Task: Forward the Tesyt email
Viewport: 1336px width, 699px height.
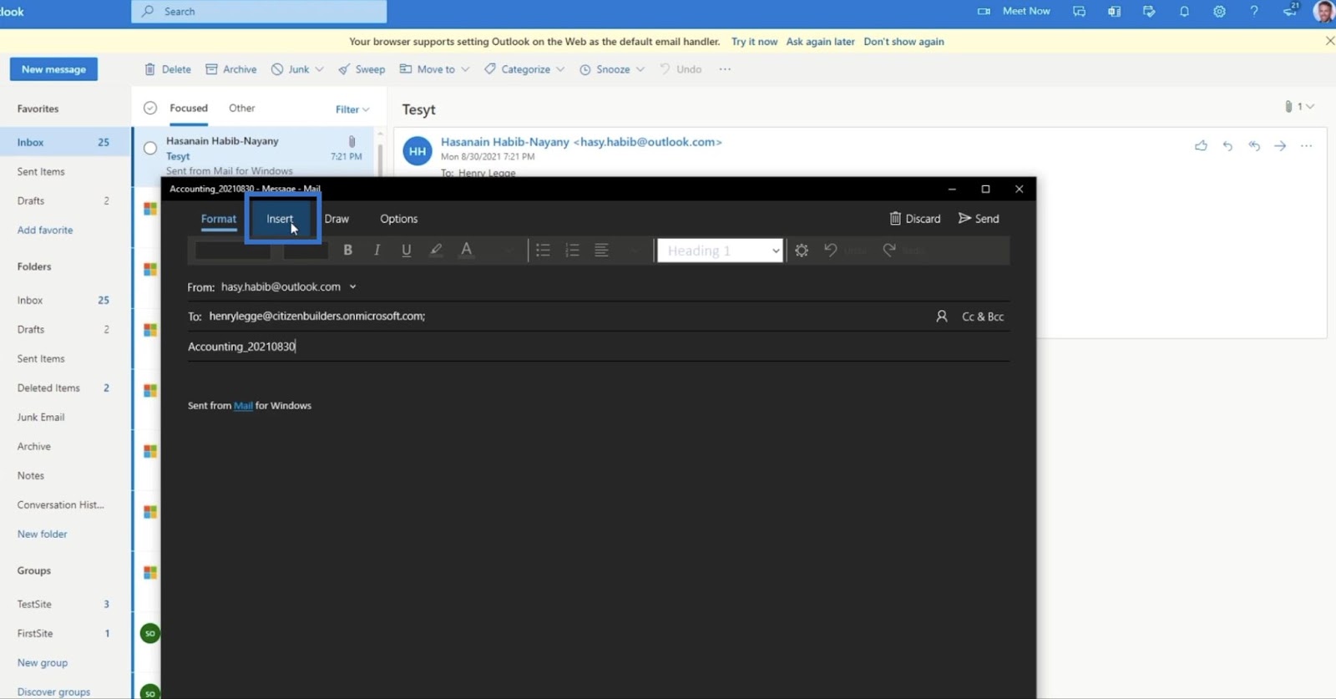Action: 1280,146
